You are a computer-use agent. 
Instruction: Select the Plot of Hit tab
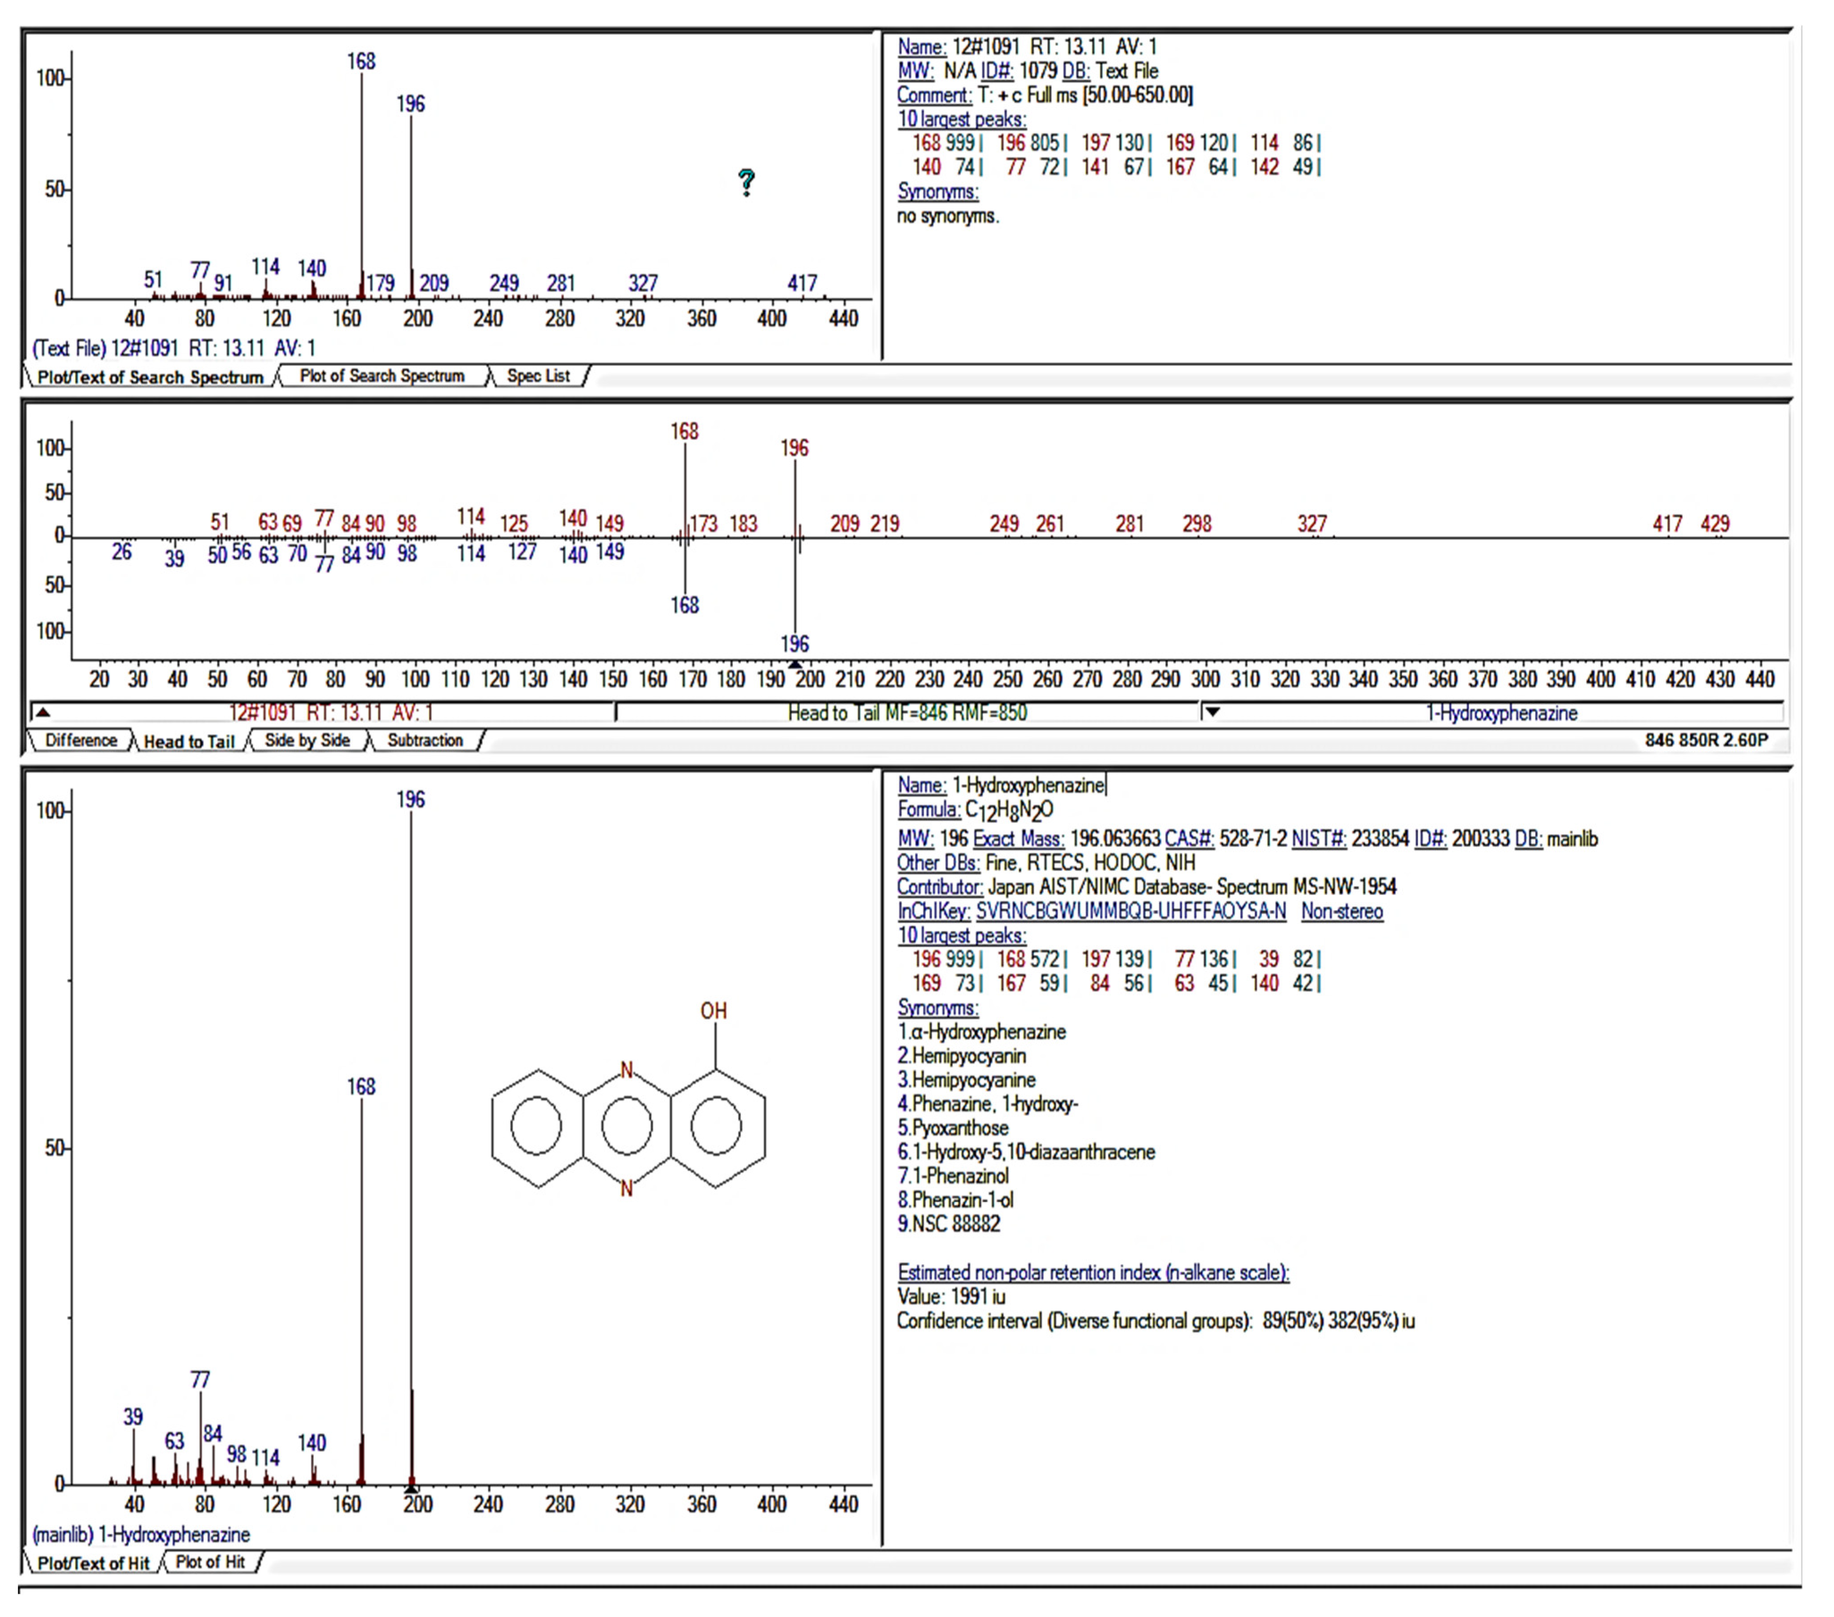pos(210,1561)
